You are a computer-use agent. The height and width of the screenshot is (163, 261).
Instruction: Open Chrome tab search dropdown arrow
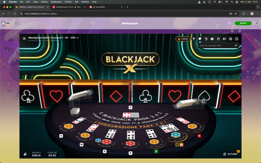[x=258, y=7]
